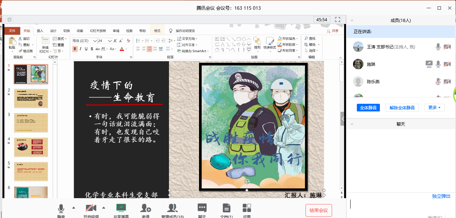Toggle center text alignment

click(144, 49)
